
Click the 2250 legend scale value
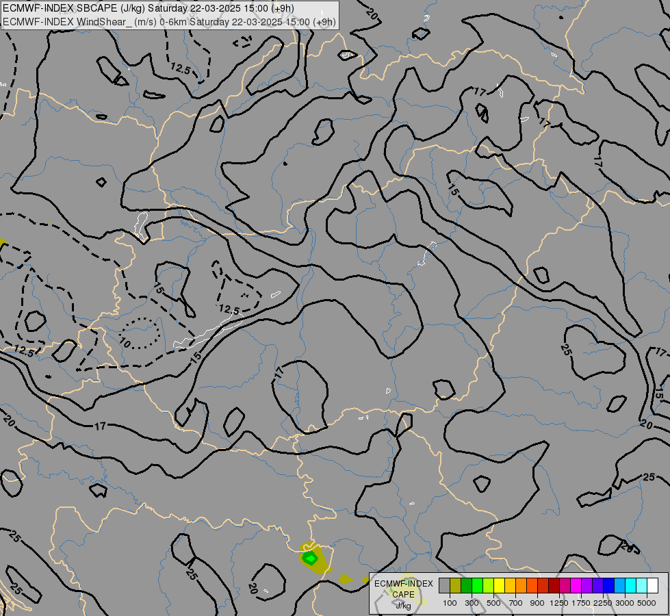tap(603, 603)
